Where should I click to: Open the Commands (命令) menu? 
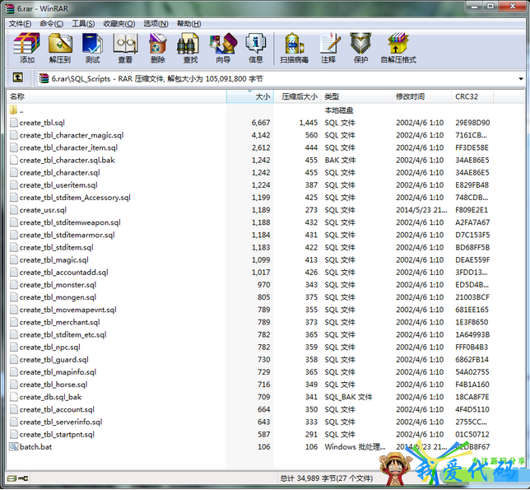click(51, 24)
